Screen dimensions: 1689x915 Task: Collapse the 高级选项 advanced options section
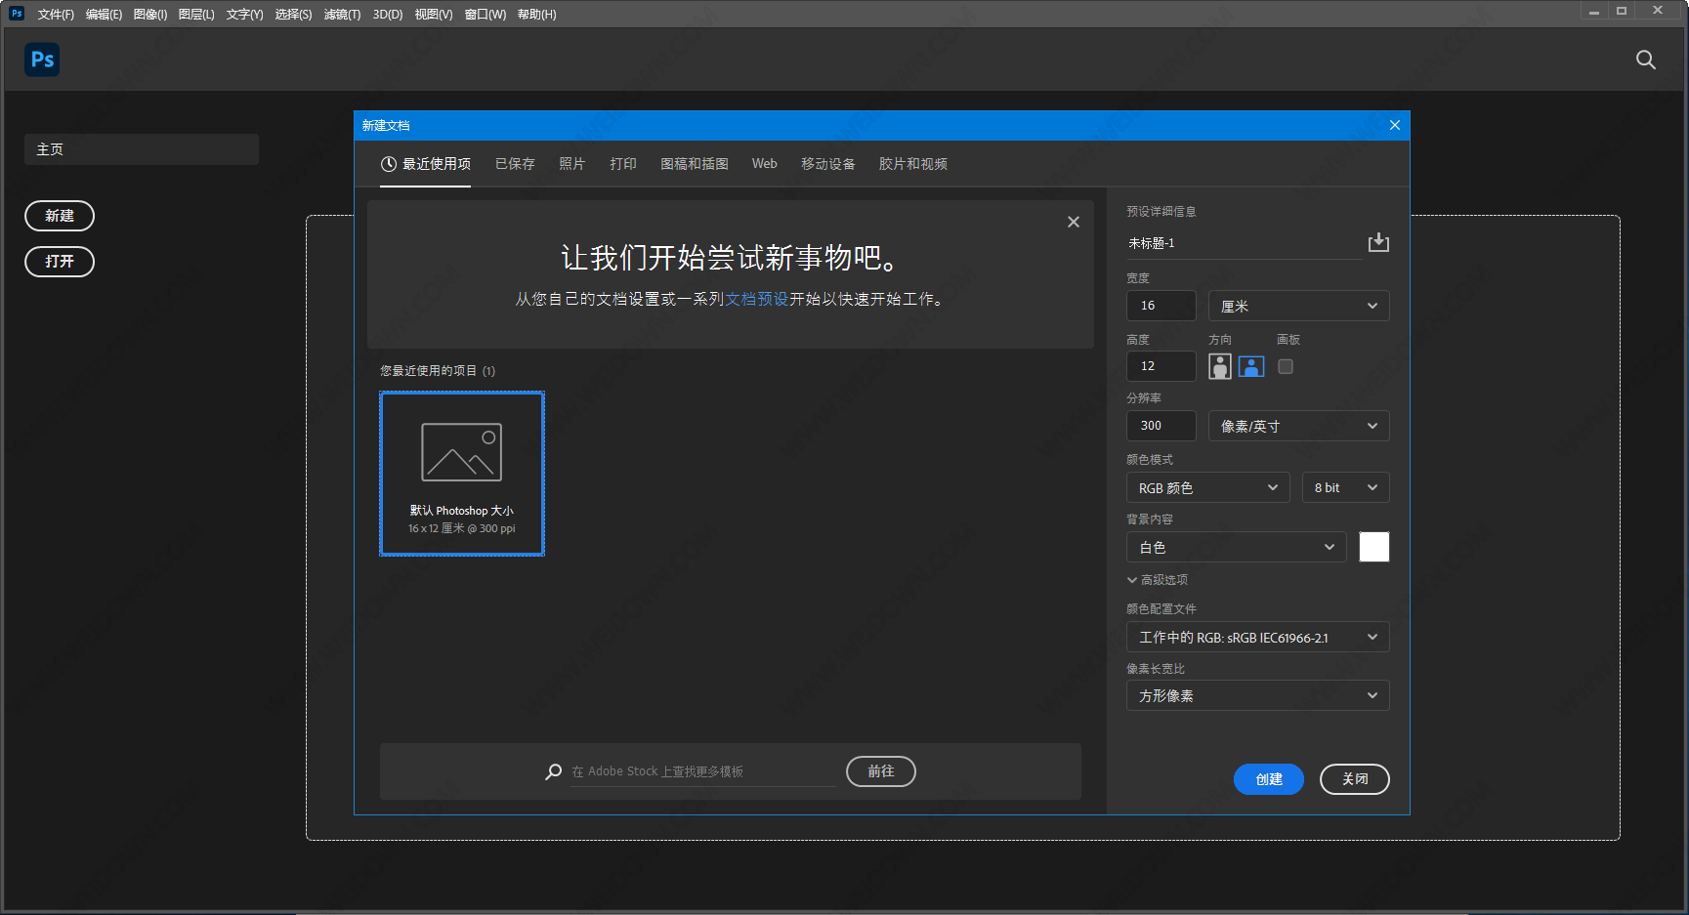click(x=1158, y=580)
